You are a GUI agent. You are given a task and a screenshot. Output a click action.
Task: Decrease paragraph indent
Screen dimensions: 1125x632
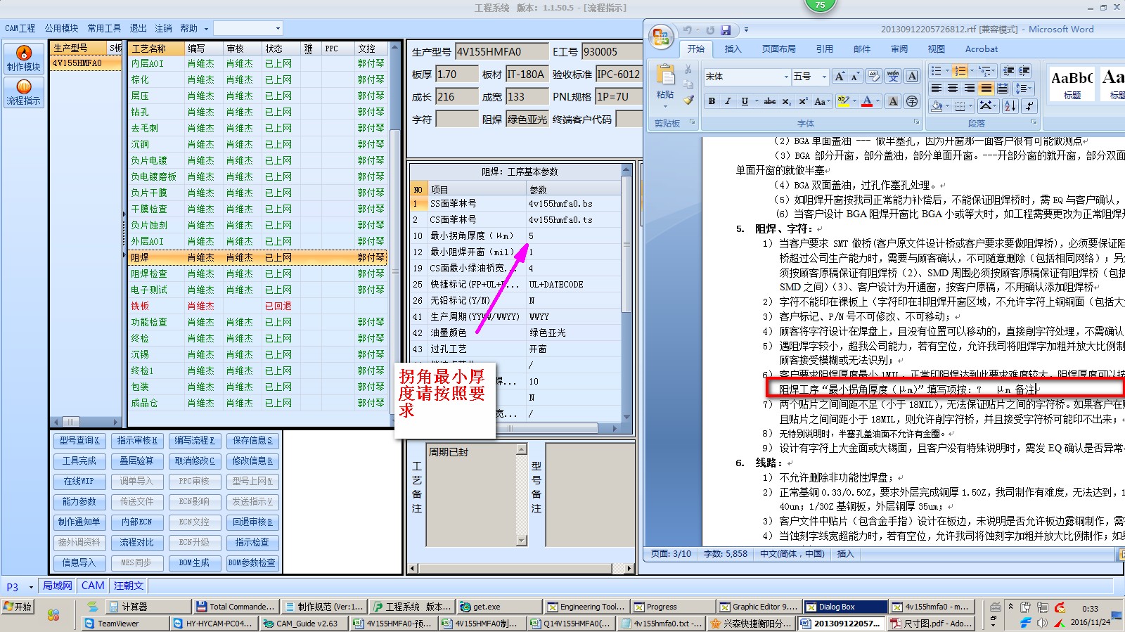tap(1008, 71)
